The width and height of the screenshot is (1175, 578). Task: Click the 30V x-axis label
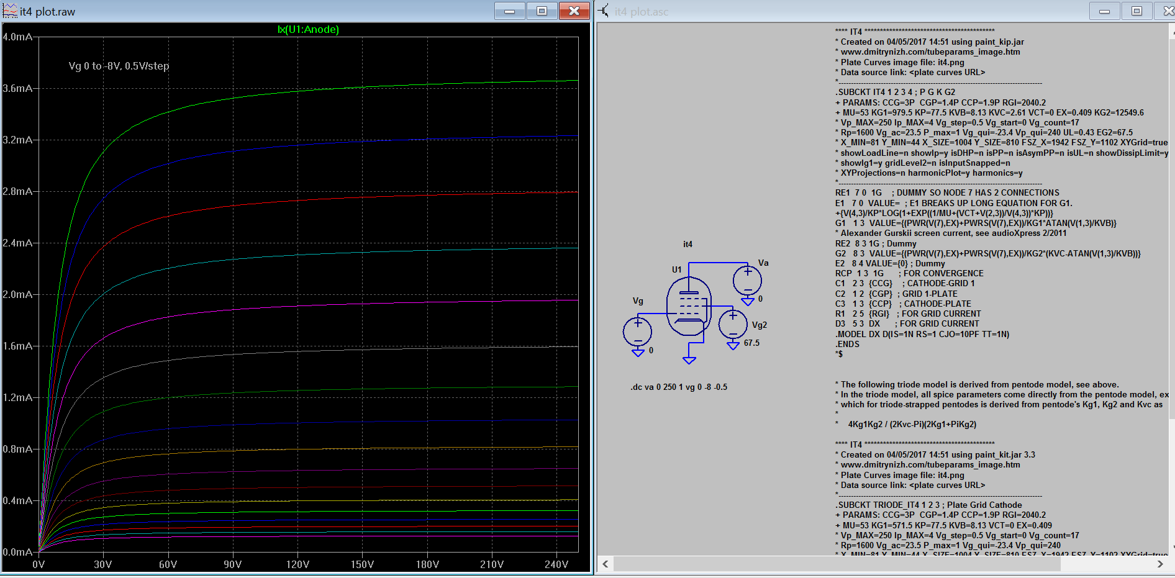pos(103,564)
